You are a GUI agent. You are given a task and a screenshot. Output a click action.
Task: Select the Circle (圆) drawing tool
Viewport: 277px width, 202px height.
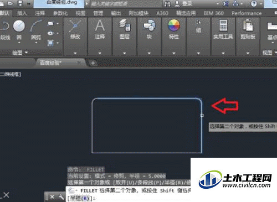19,26
